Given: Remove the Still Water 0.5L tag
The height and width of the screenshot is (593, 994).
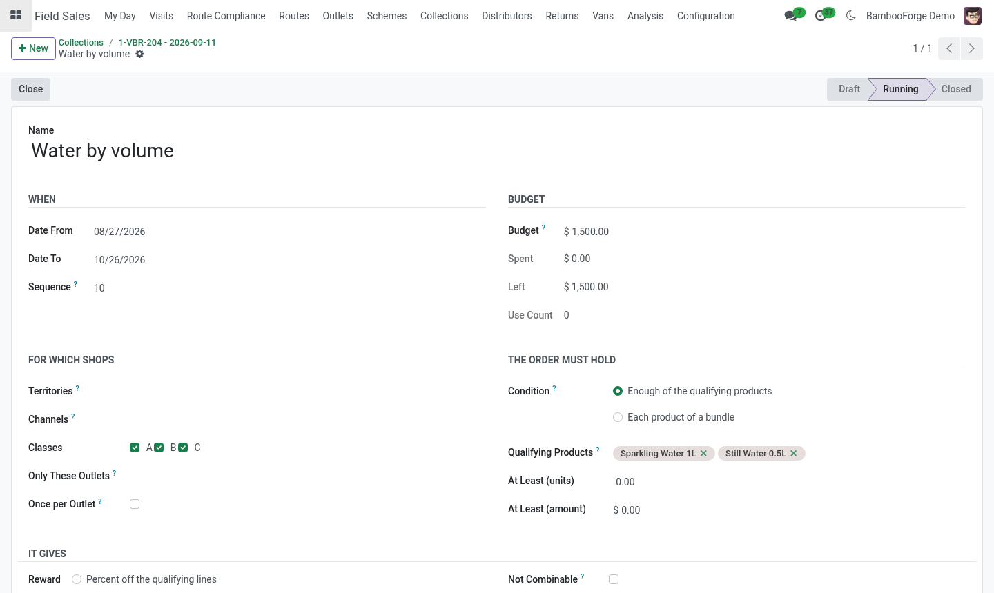Looking at the screenshot, I should coord(794,453).
